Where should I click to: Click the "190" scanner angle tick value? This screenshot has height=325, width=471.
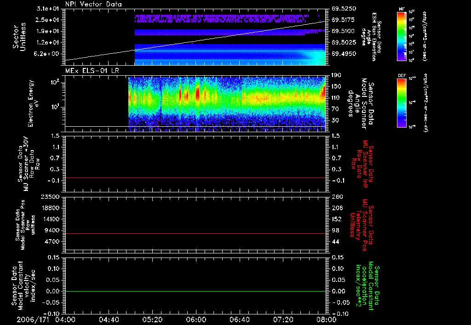[x=336, y=75]
